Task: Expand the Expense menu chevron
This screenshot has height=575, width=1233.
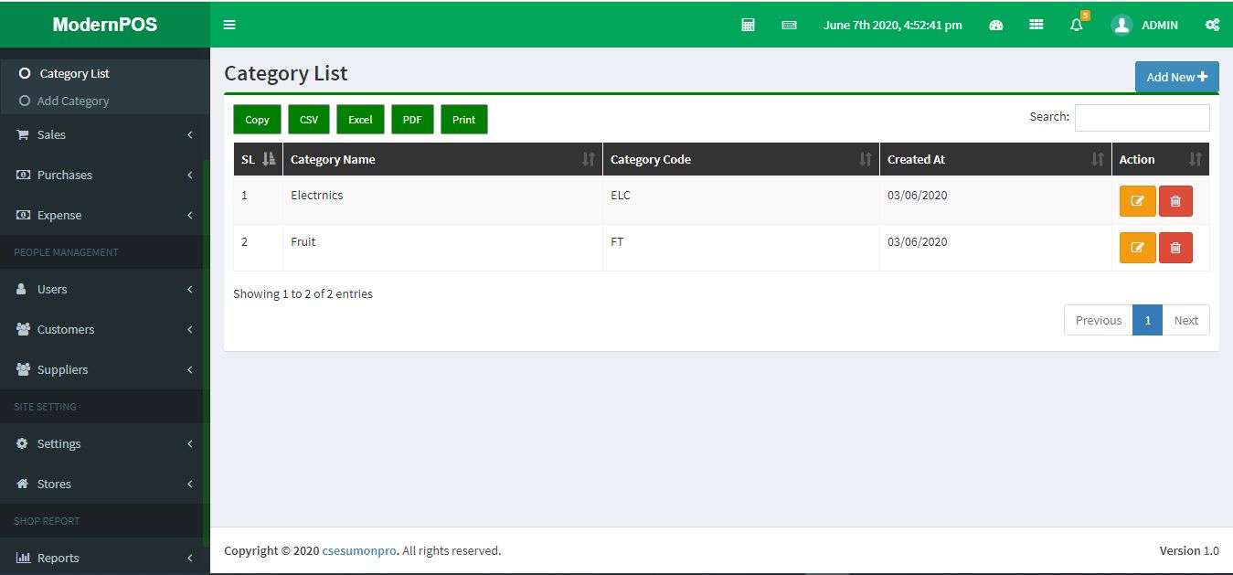Action: pos(190,215)
